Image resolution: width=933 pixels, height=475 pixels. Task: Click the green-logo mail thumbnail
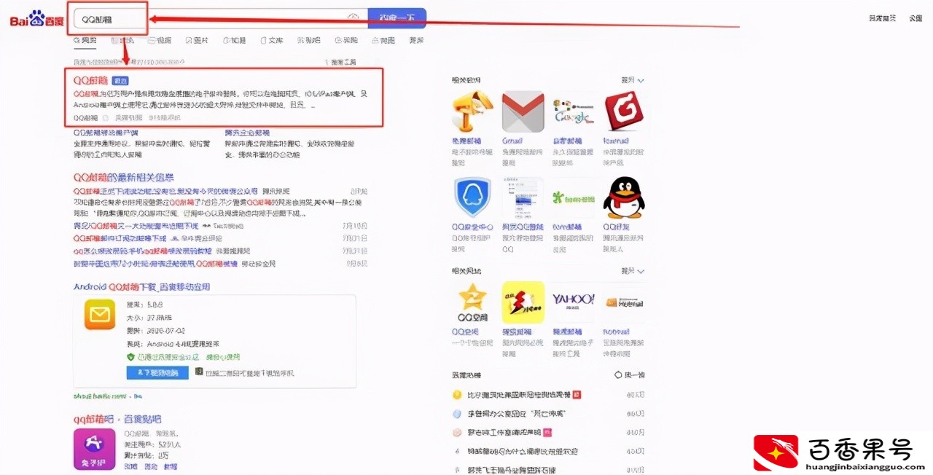coord(574,197)
